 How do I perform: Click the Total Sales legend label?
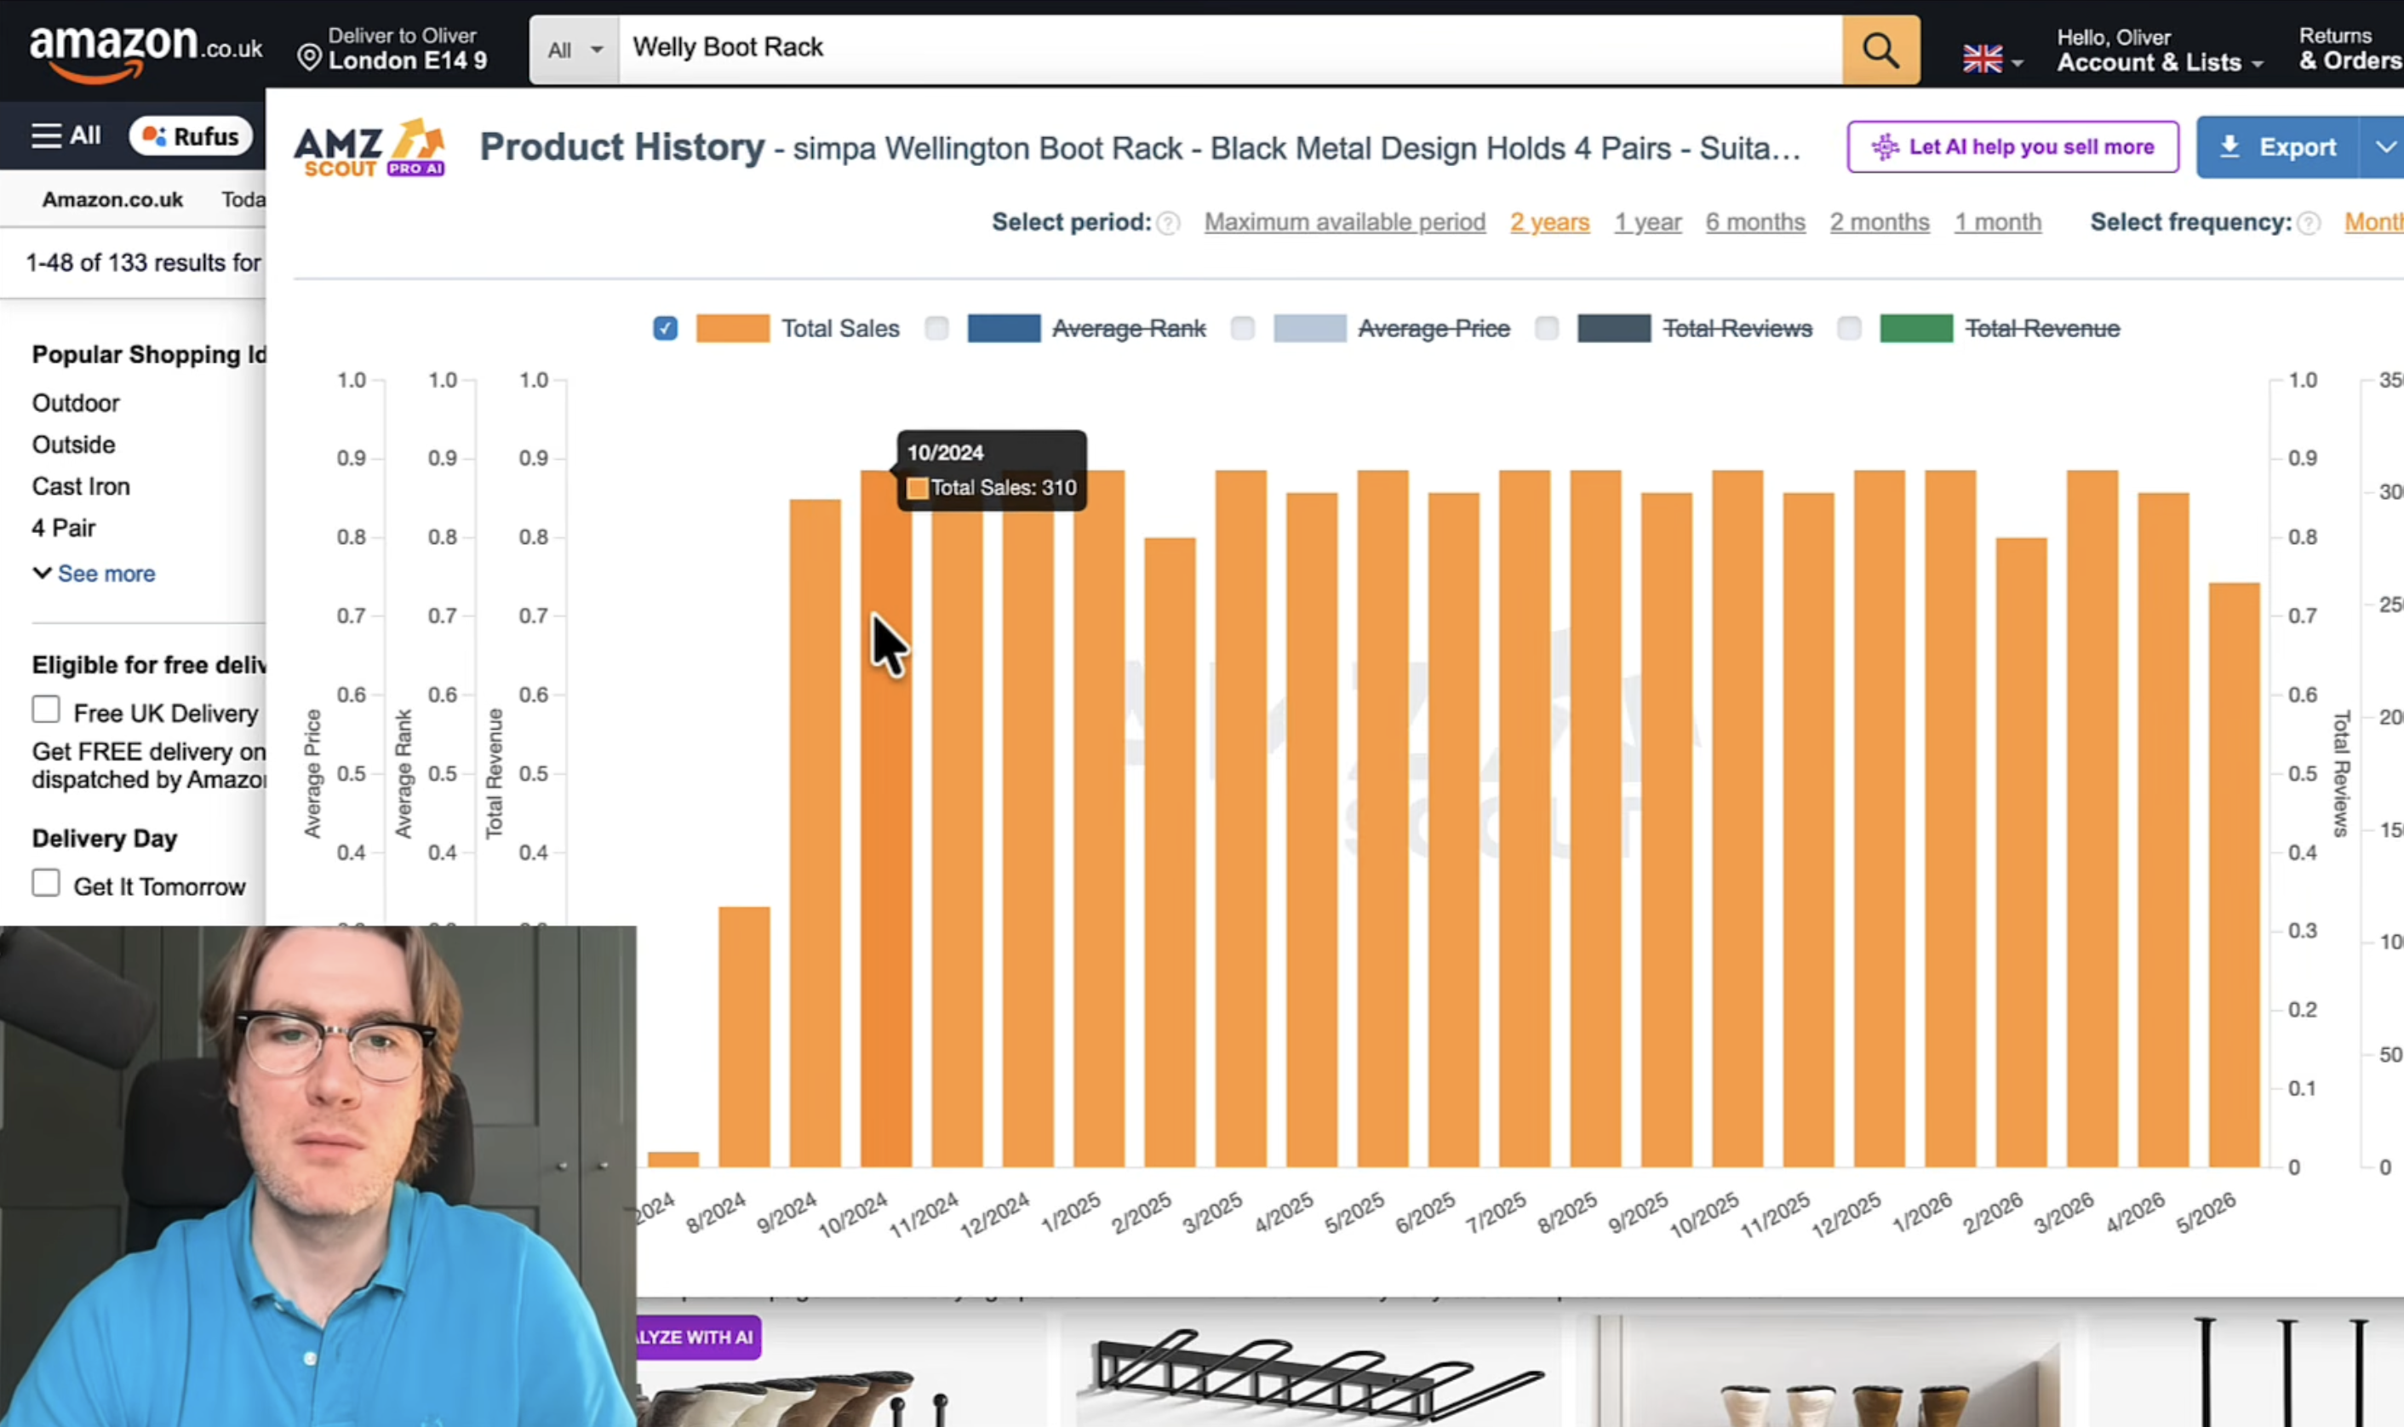(x=840, y=329)
